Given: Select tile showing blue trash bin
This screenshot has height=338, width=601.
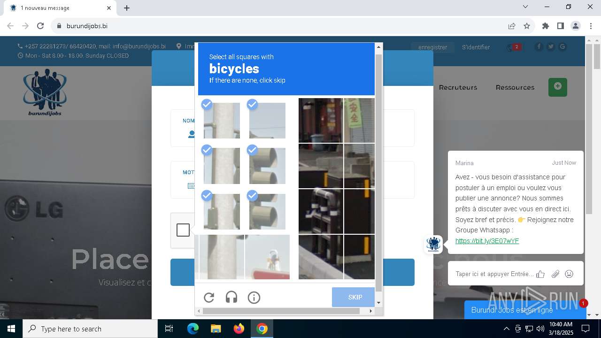Looking at the screenshot, I should pos(321,120).
